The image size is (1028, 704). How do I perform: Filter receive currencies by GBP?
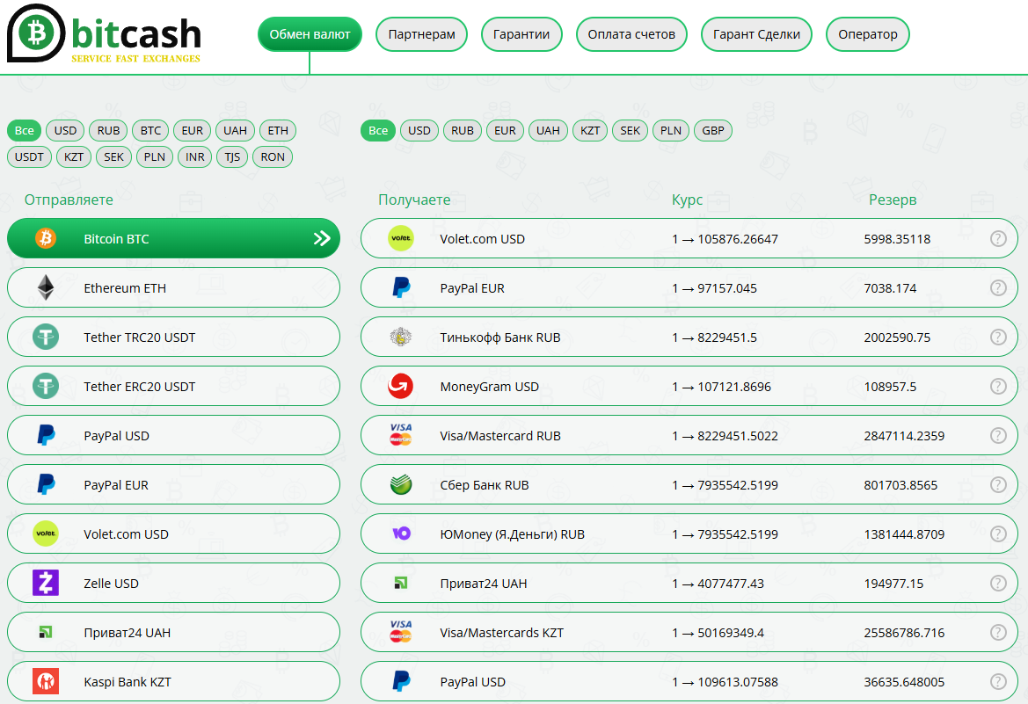[713, 130]
